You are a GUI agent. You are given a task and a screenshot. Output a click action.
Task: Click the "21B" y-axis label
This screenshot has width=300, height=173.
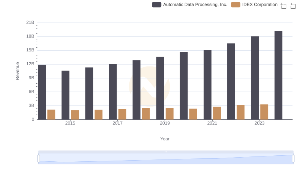[30, 23]
